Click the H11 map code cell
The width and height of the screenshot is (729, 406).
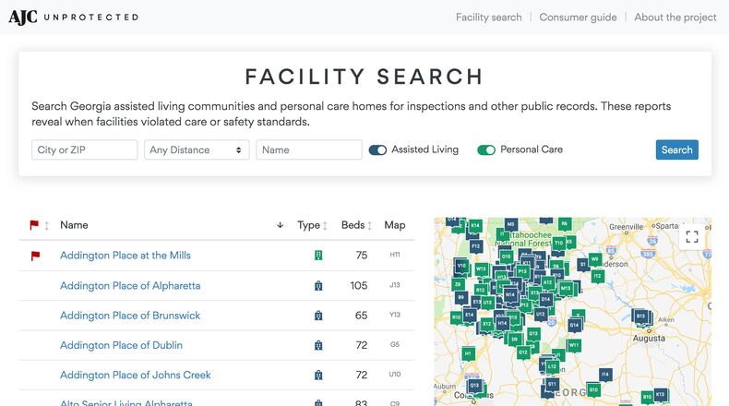(x=395, y=255)
